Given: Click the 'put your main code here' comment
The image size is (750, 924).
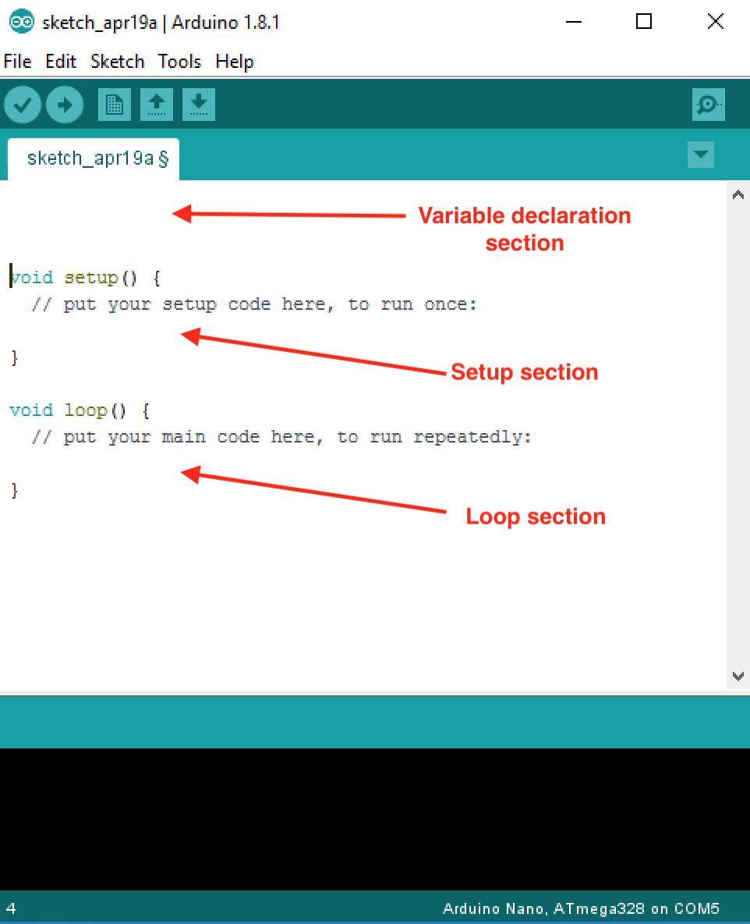Looking at the screenshot, I should [281, 437].
